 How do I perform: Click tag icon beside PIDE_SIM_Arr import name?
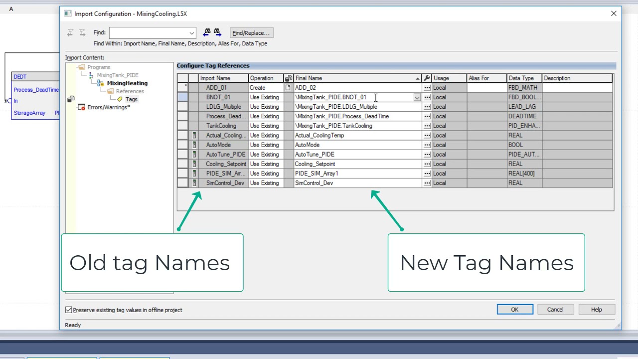point(194,173)
